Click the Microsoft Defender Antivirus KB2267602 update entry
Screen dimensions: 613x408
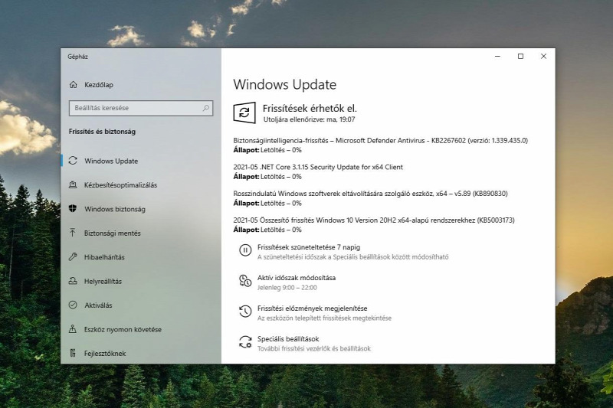[x=380, y=141]
